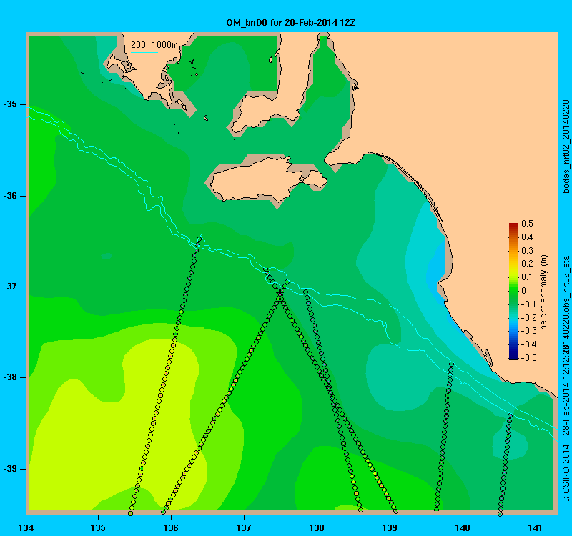Click the longitude label 137

click(x=244, y=527)
